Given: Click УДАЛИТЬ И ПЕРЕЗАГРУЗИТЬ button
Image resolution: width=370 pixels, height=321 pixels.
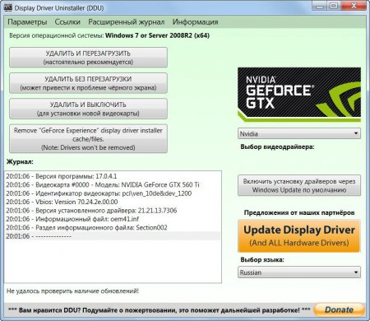Looking at the screenshot, I should pyautogui.click(x=88, y=58).
